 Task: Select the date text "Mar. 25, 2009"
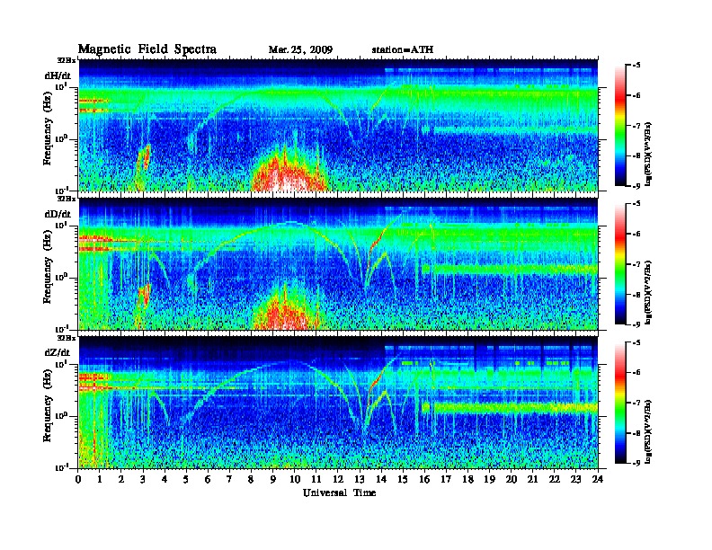pos(300,50)
